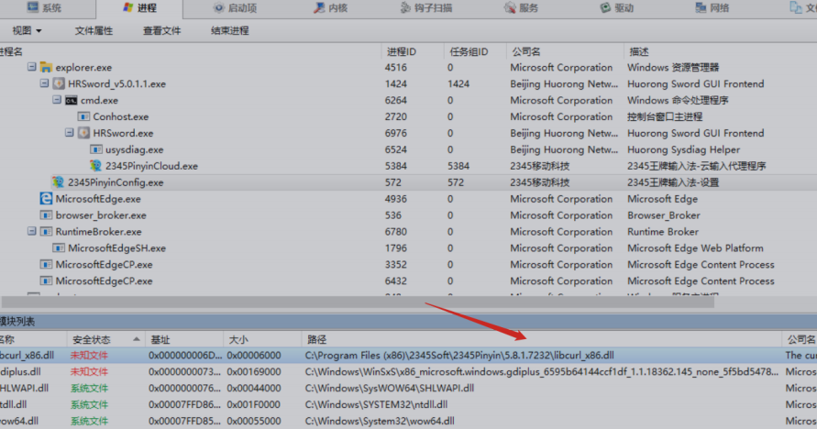Click the 进程 tab Windows flag icon
This screenshot has width=817, height=429.
(128, 8)
